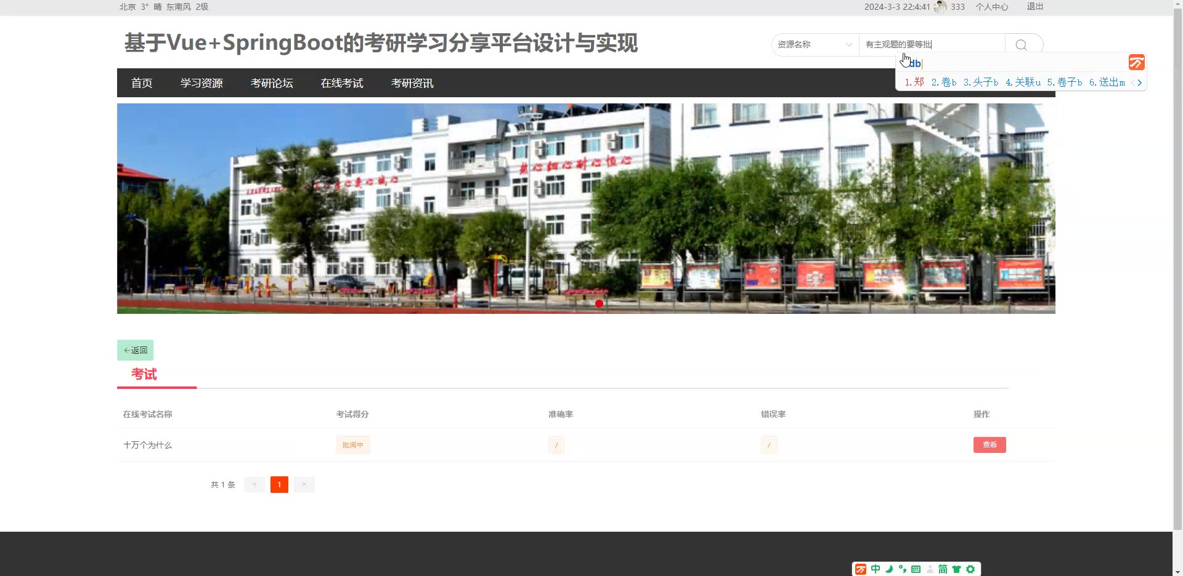Screen dimensions: 1183x576
Task: Click the date time 2024-3-3 text
Action: 897,7
